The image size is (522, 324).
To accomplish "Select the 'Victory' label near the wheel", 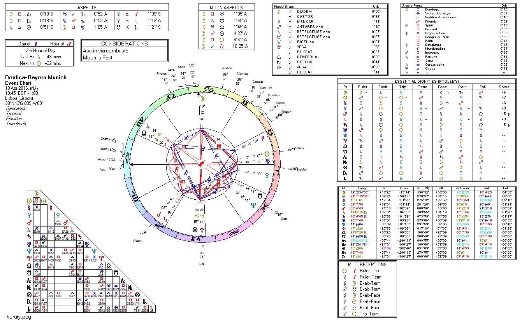I will 137,241.
